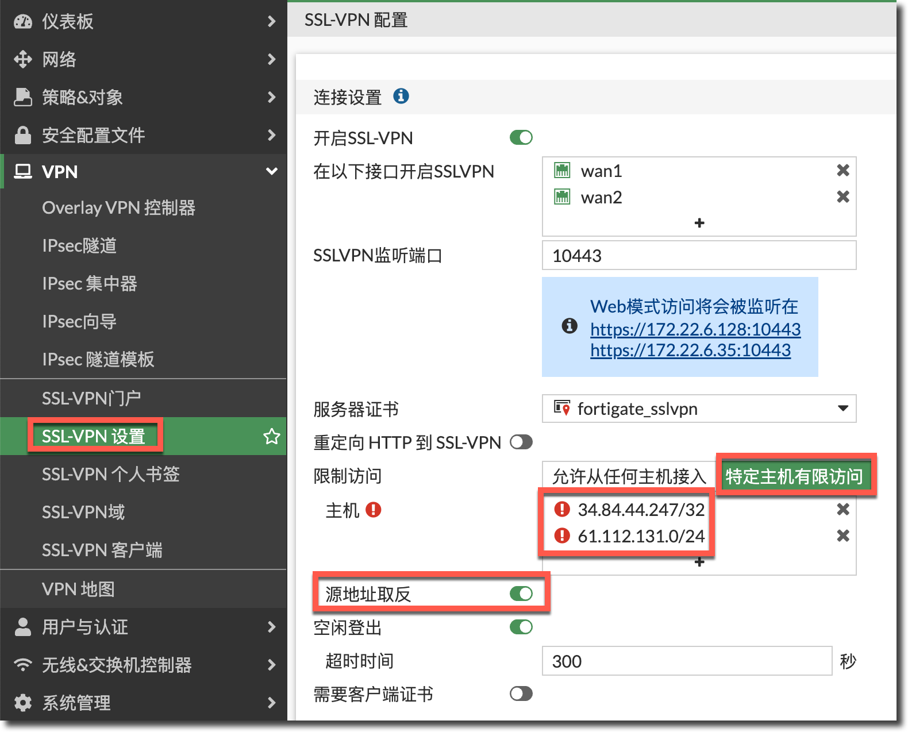Image resolution: width=908 pixels, height=732 pixels.
Task: Click the wan1 interface port icon
Action: pyautogui.click(x=562, y=170)
